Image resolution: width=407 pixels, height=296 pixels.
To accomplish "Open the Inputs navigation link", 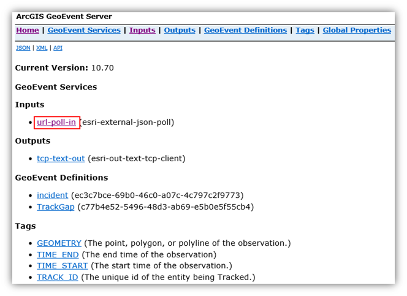I will click(x=142, y=30).
